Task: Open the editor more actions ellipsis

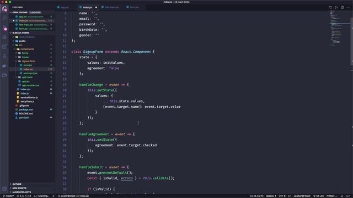Action: (x=348, y=7)
